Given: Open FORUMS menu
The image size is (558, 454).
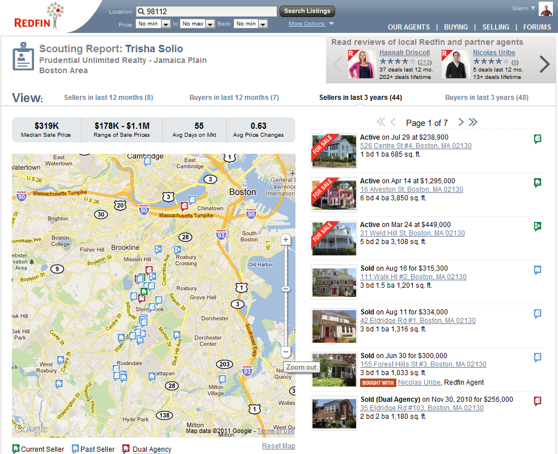Looking at the screenshot, I should pos(537,27).
